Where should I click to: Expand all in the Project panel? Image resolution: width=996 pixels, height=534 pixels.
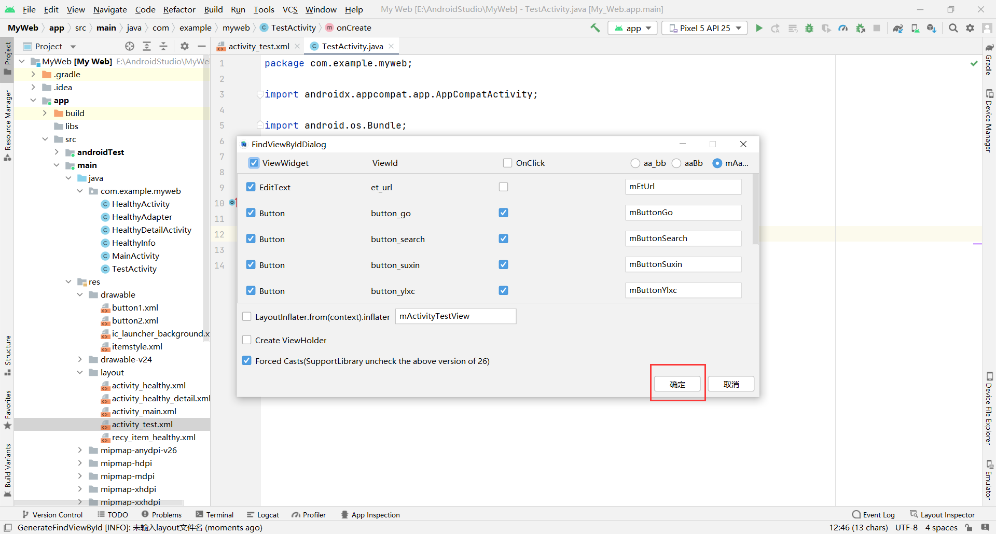(x=147, y=46)
